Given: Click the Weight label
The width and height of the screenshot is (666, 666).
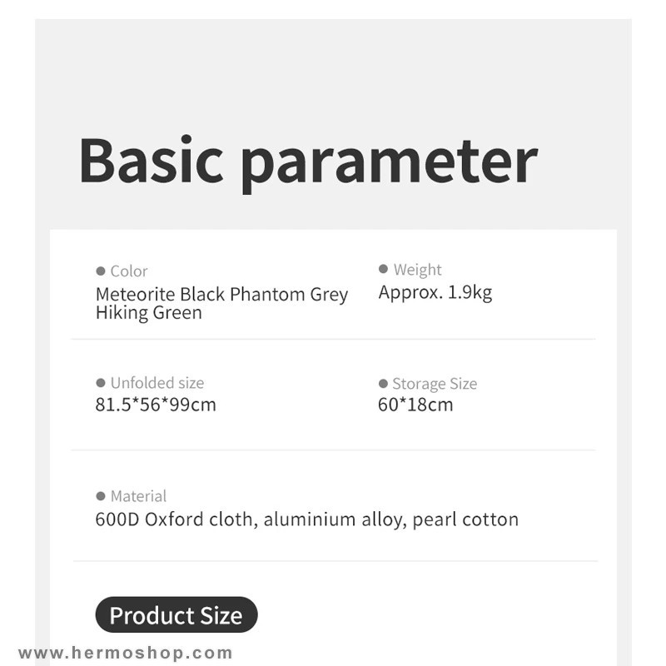Looking at the screenshot, I should (x=418, y=270).
